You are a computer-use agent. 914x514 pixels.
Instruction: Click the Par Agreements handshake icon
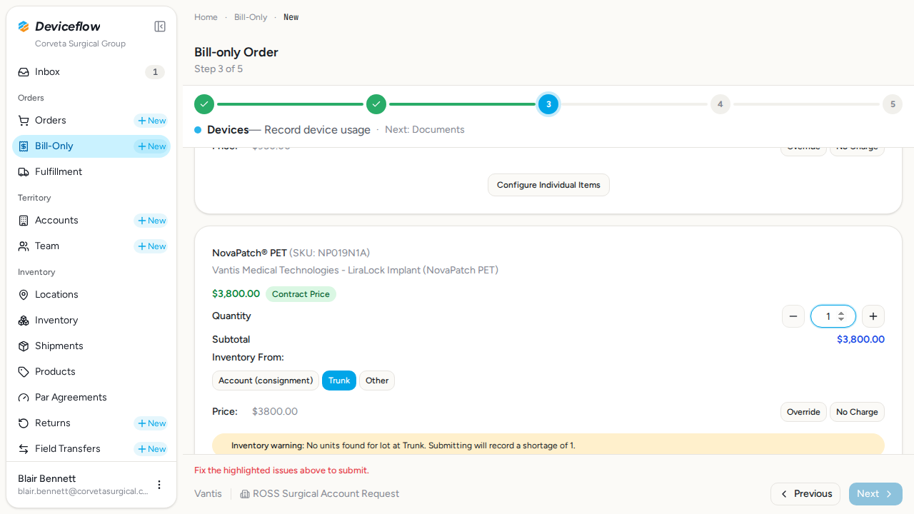tap(24, 398)
